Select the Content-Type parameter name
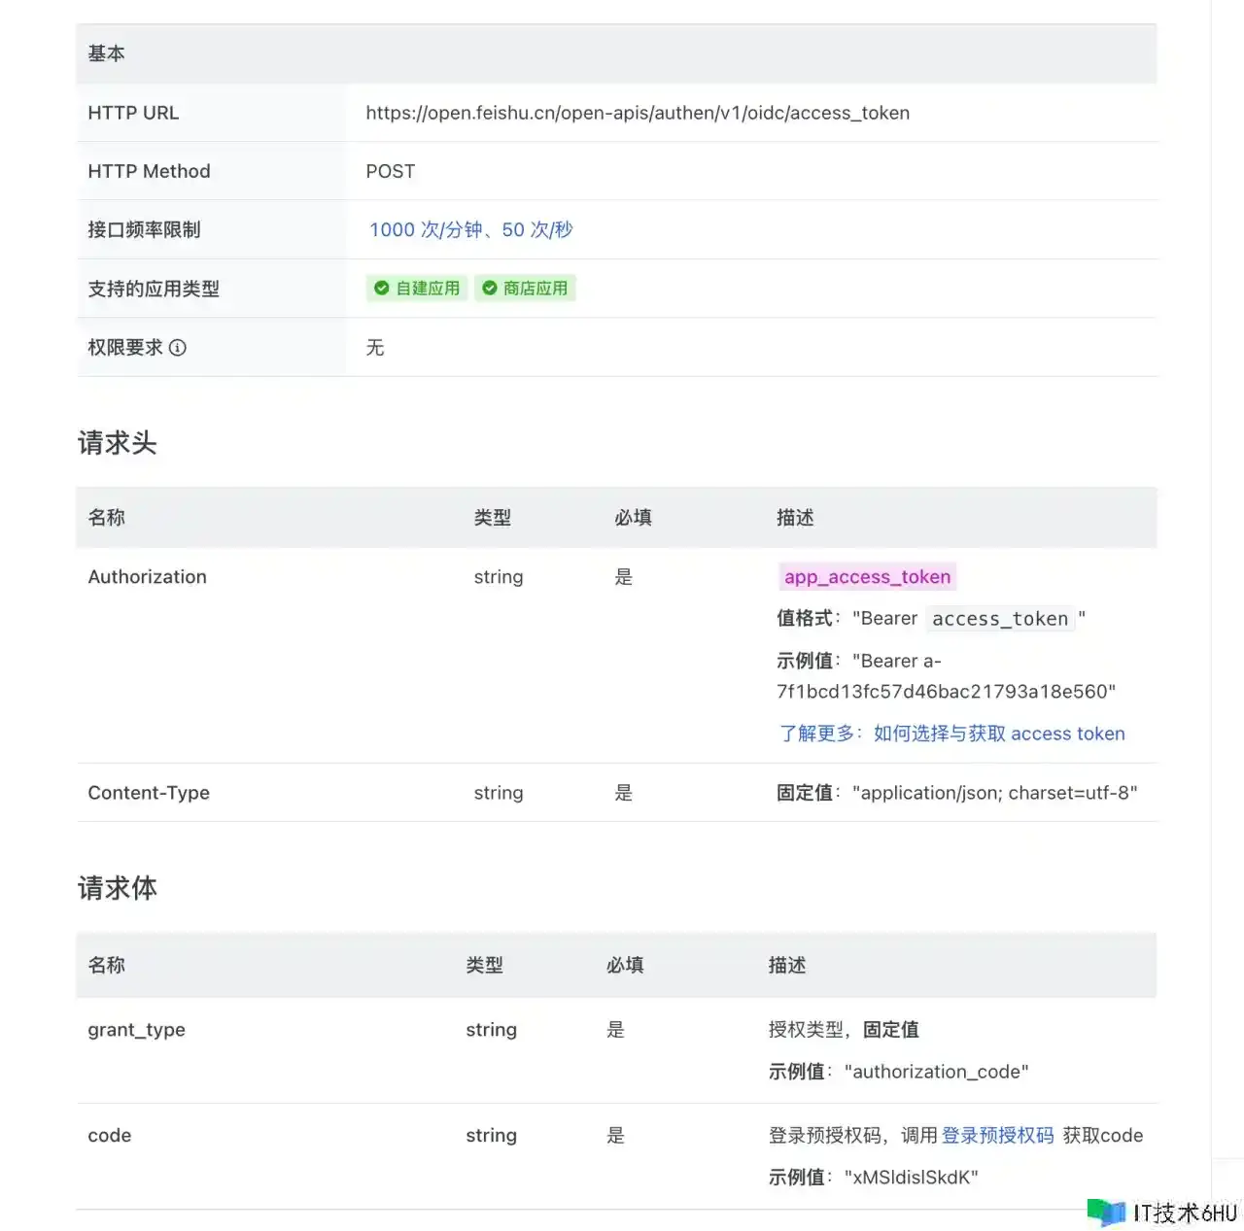 tap(149, 793)
